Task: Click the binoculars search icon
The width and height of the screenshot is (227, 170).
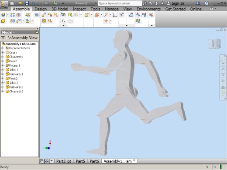Action: [x=144, y=3]
